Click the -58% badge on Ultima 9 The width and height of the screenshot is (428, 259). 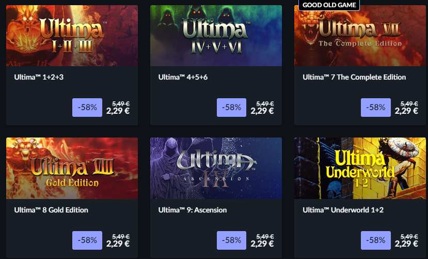(231, 240)
